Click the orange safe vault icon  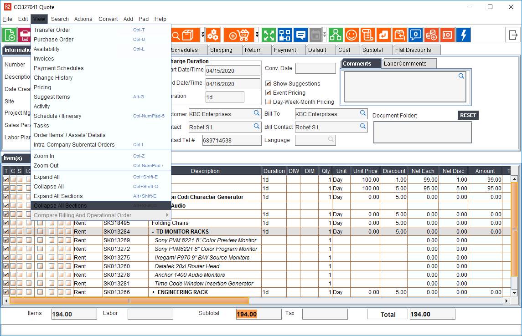[x=447, y=35]
